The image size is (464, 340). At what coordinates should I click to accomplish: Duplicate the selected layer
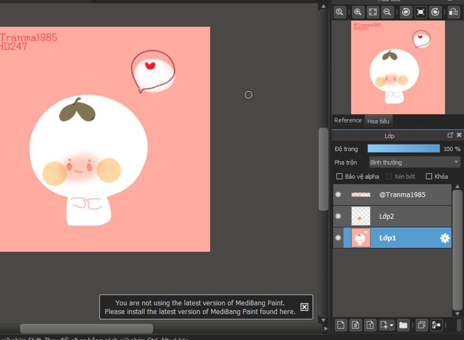pos(421,325)
